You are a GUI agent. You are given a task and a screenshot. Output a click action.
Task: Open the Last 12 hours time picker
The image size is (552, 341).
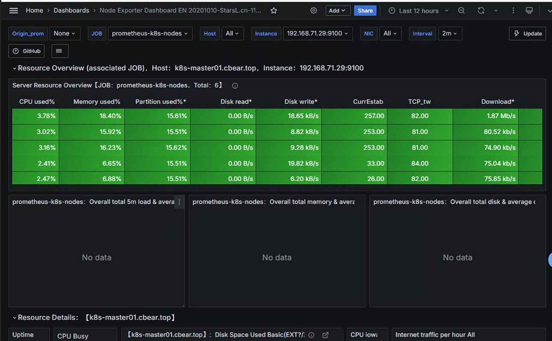(419, 11)
